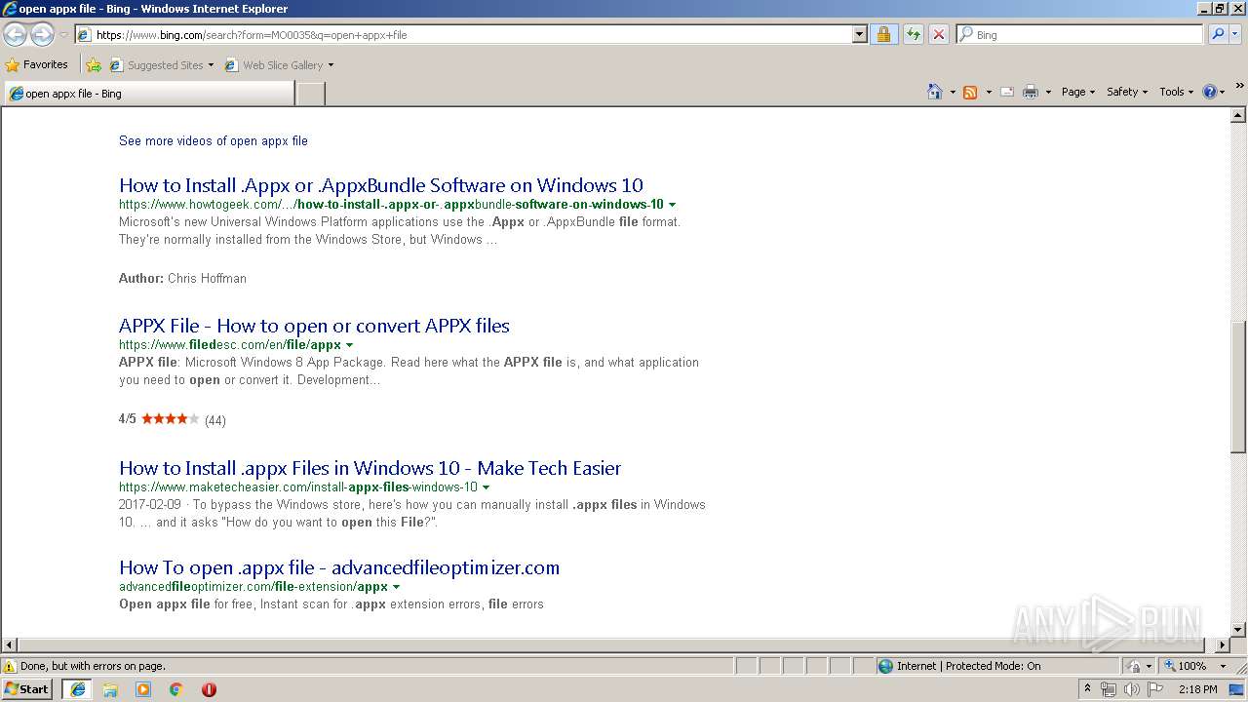Click the Forward navigation arrow
The image size is (1248, 702).
click(42, 35)
